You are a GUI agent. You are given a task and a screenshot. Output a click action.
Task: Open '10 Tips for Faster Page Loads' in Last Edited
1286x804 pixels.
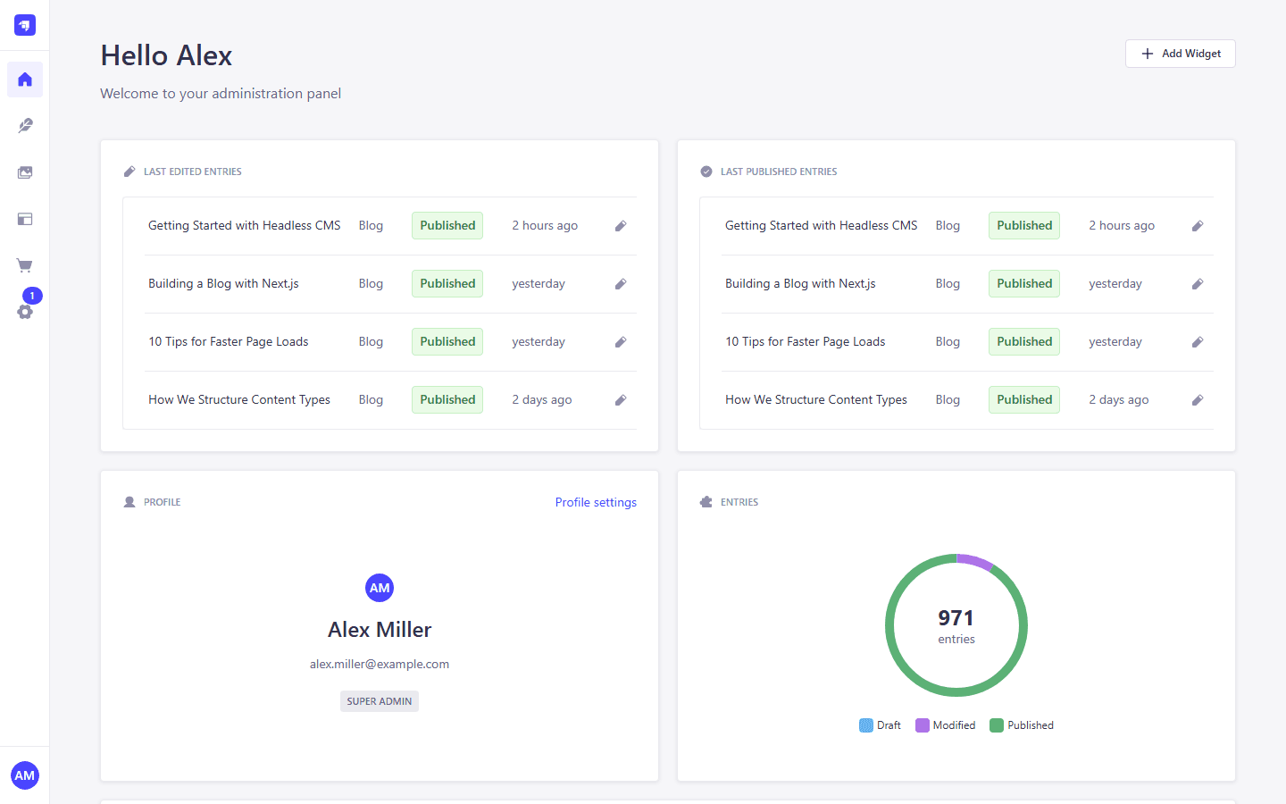pyautogui.click(x=229, y=342)
